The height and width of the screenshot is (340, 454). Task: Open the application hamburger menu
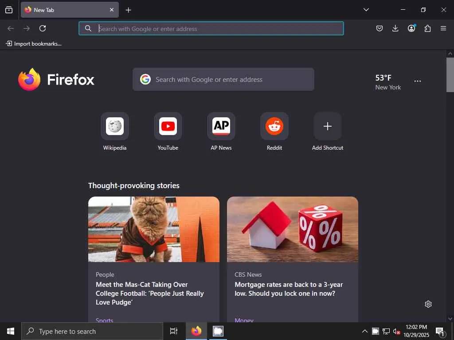[443, 28]
